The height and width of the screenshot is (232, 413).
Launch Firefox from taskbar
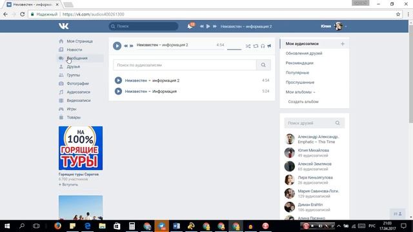(x=57, y=226)
